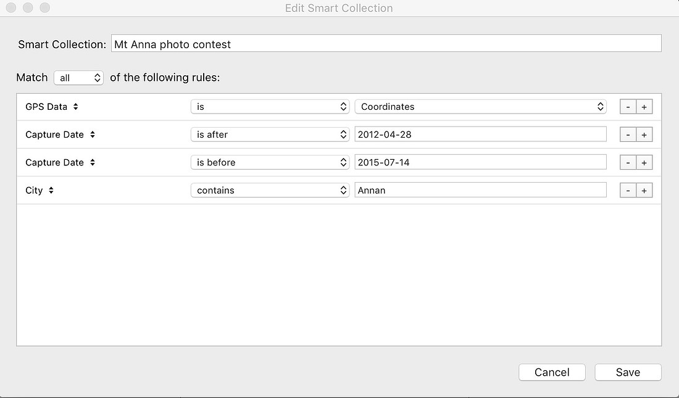679x398 pixels.
Task: Change the 'contains' operator for City
Action: click(270, 191)
